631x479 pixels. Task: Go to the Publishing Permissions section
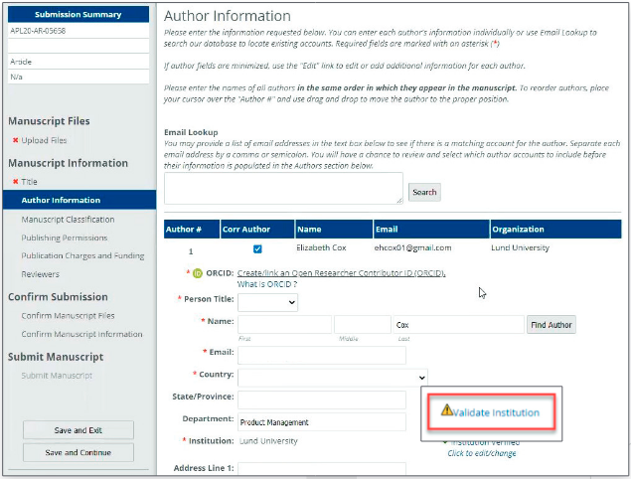click(x=65, y=238)
